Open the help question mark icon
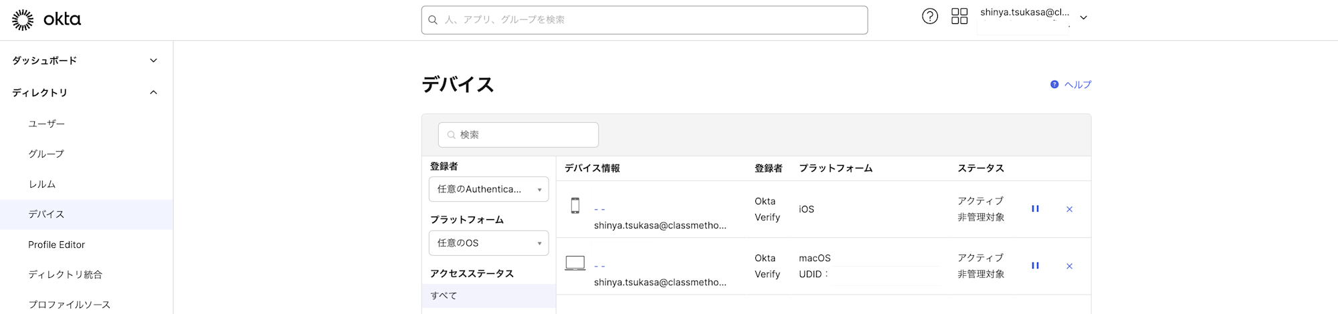The height and width of the screenshot is (314, 1338). [930, 16]
